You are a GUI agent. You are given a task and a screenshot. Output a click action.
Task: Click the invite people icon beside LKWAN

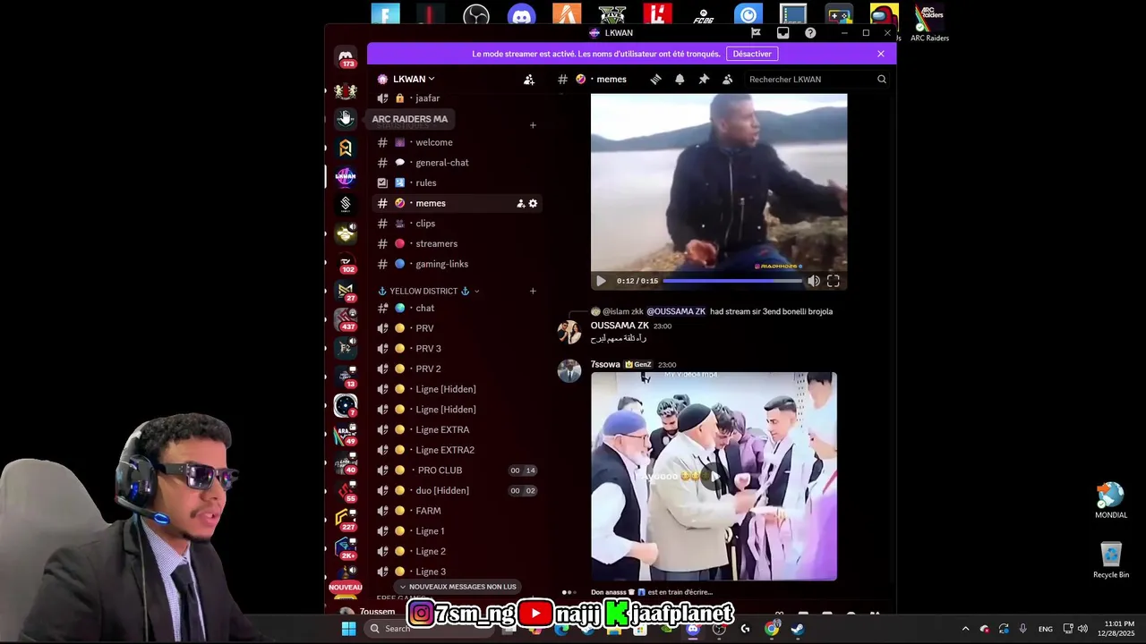tap(529, 80)
